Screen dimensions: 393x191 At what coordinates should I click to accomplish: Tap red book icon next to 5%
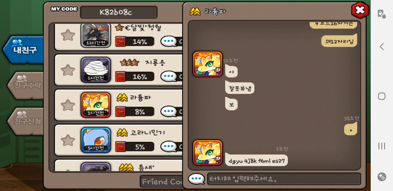(x=121, y=147)
